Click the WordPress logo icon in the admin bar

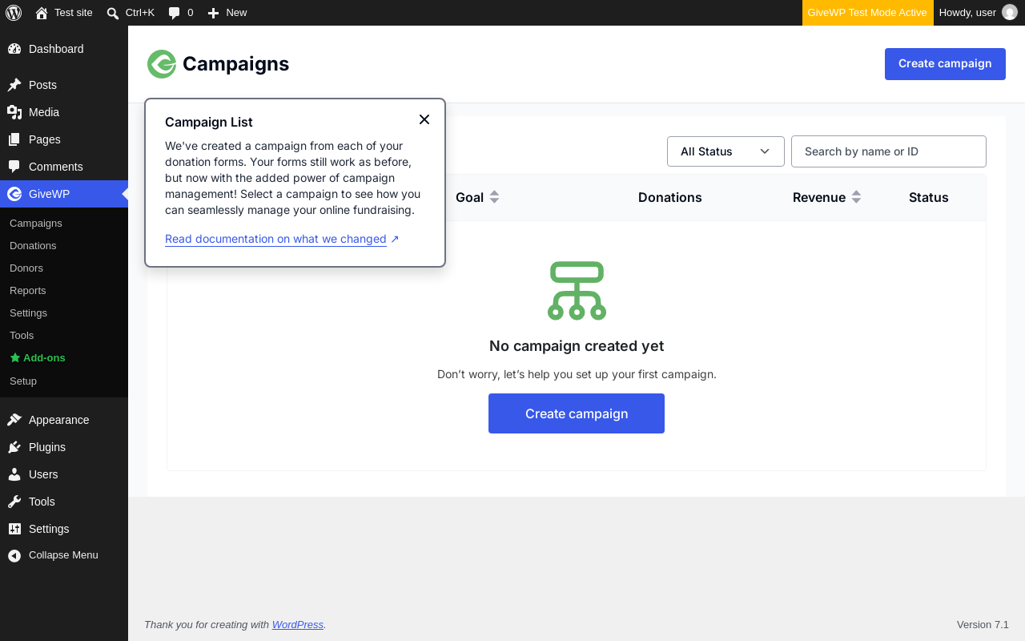[14, 13]
